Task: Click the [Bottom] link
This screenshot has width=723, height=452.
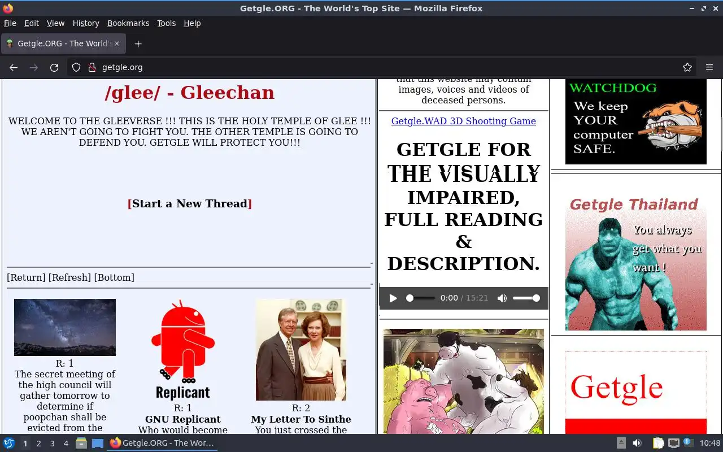Action: [x=114, y=277]
